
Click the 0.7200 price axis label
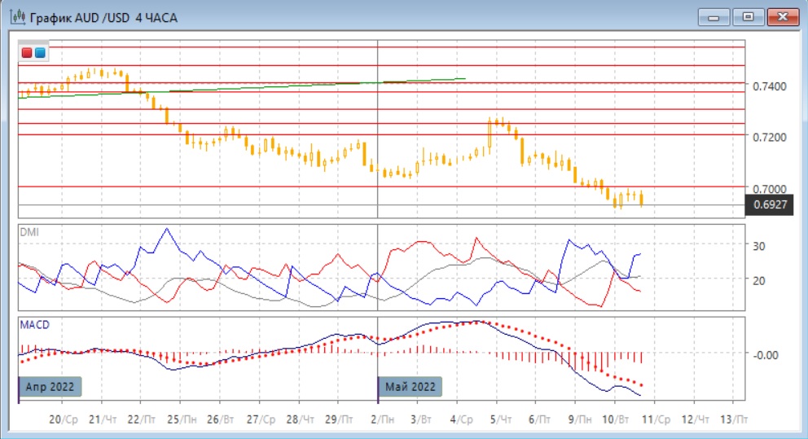(x=770, y=137)
